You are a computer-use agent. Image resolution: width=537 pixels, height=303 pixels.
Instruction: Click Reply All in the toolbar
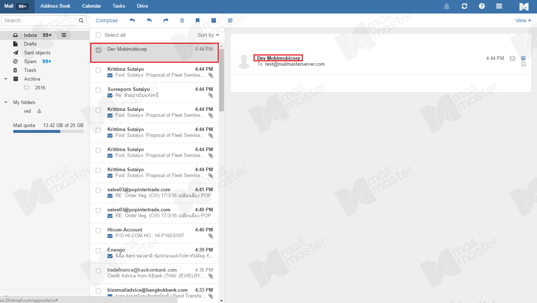[149, 20]
